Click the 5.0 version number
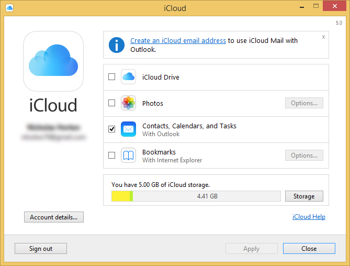 click(x=339, y=23)
